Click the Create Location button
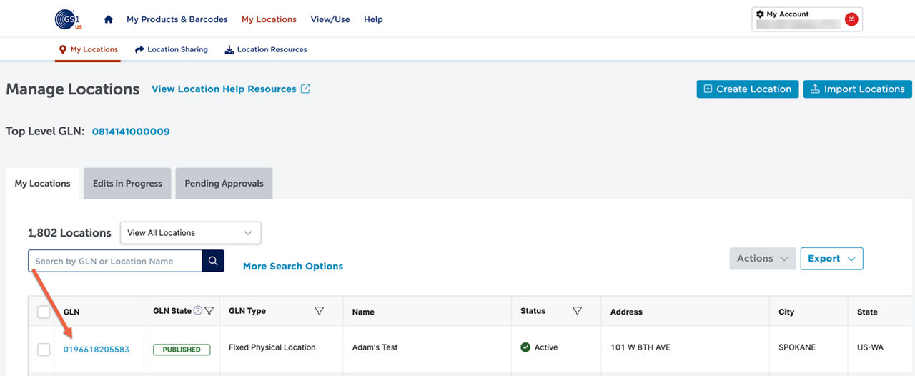Viewport: 915px width, 376px height. (x=748, y=89)
